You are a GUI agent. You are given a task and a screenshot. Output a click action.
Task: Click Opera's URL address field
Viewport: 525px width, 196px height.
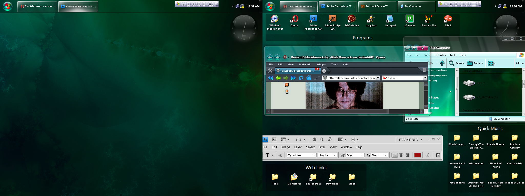(351, 78)
